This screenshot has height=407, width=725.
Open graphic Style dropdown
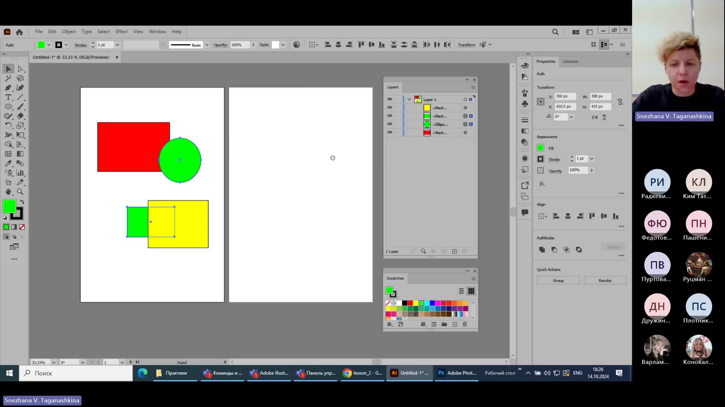pyautogui.click(x=283, y=45)
